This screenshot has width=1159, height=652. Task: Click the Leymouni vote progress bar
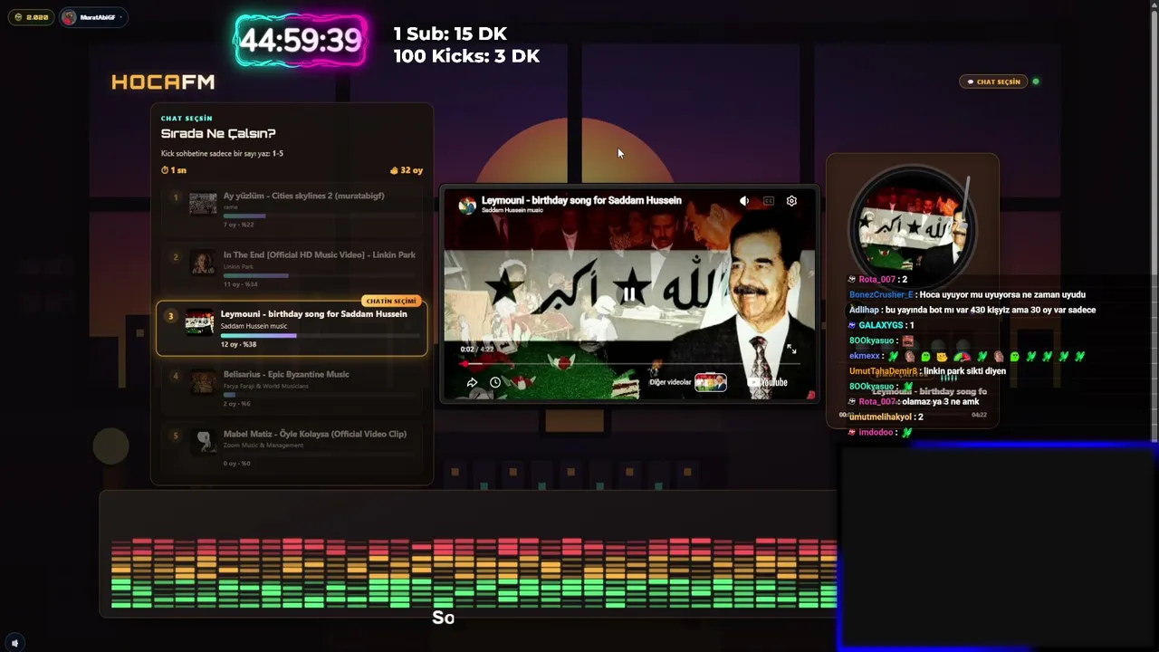point(320,335)
